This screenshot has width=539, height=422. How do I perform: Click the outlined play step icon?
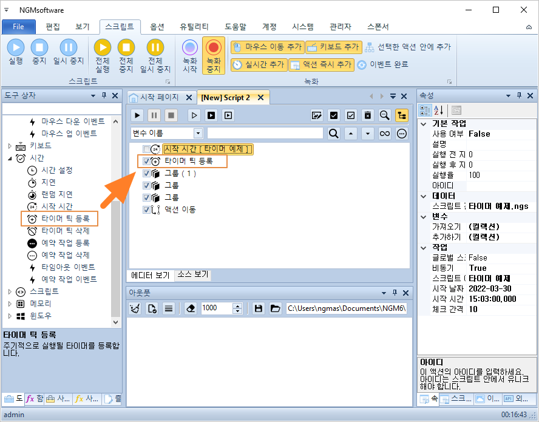[x=194, y=115]
